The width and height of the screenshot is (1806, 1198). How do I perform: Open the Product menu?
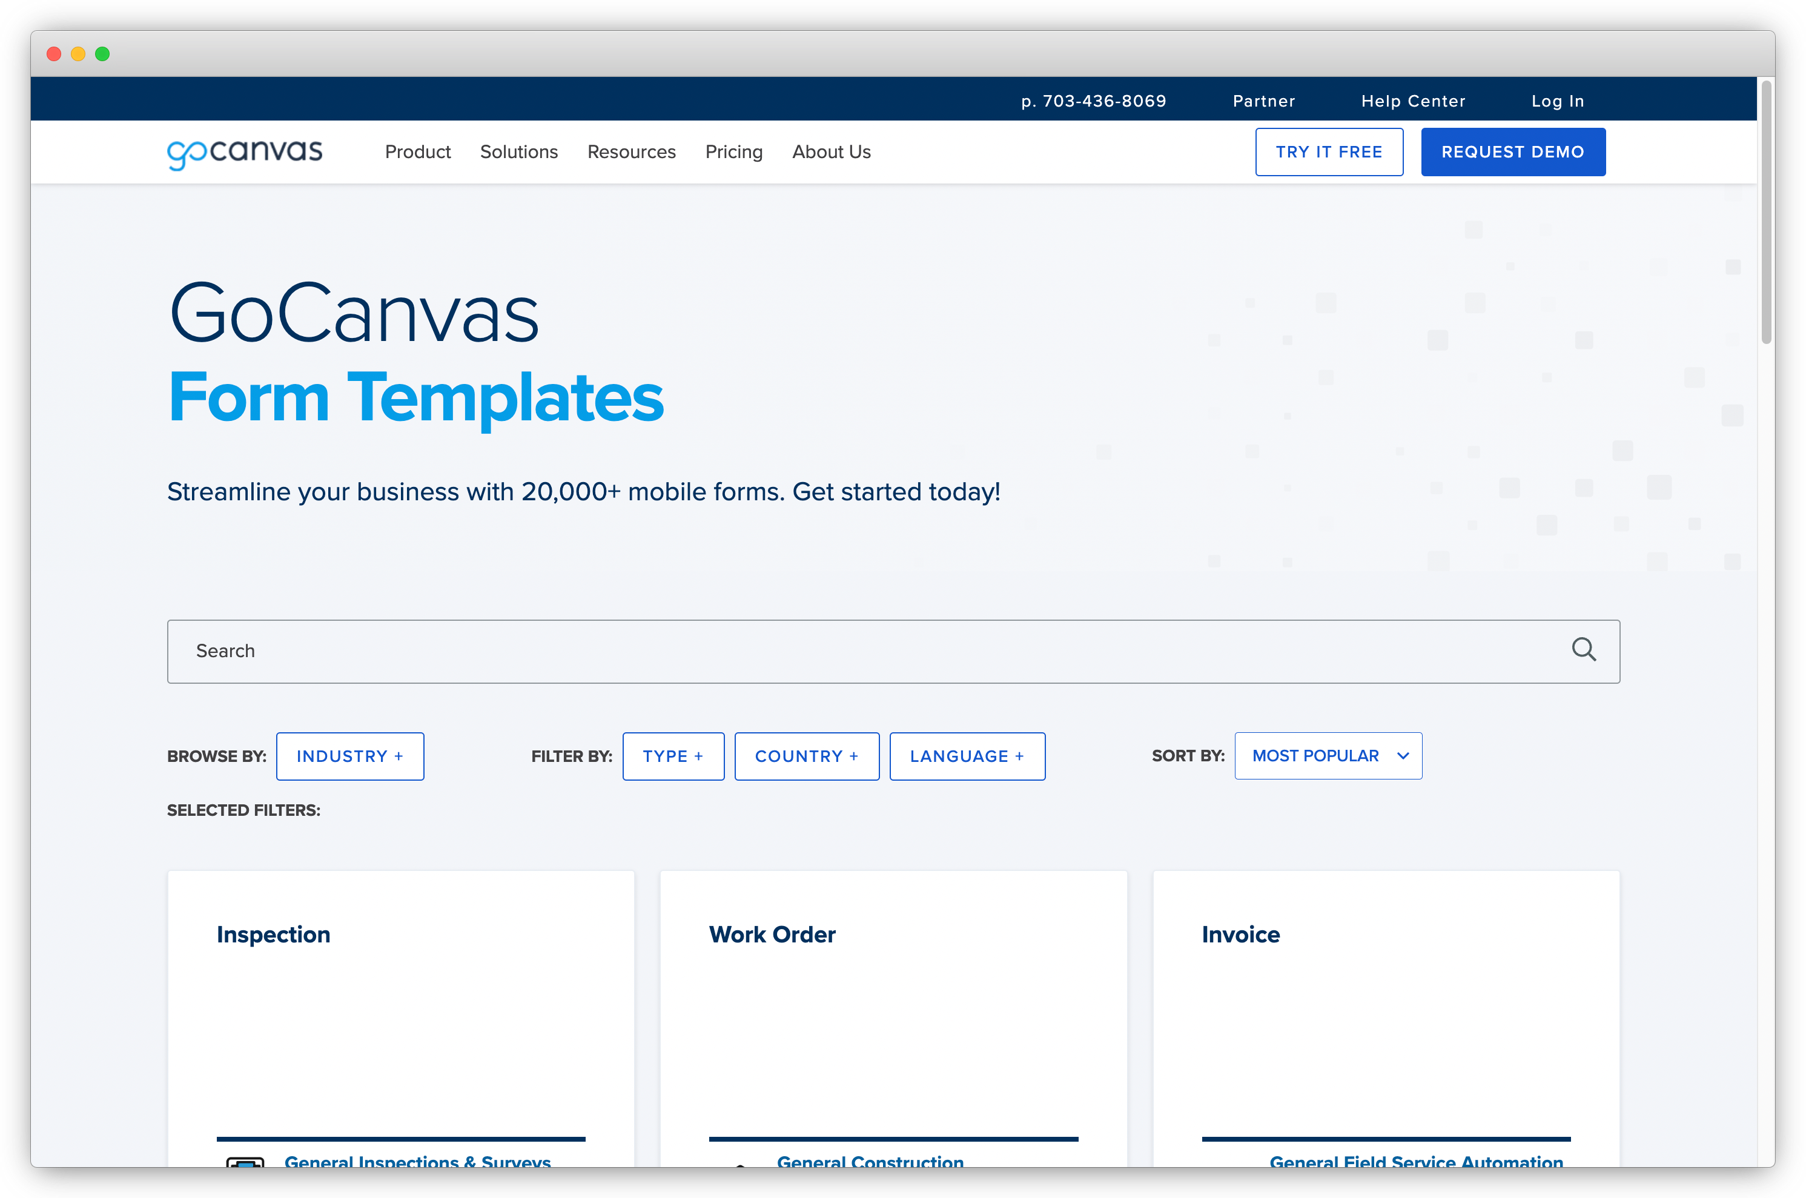(418, 152)
